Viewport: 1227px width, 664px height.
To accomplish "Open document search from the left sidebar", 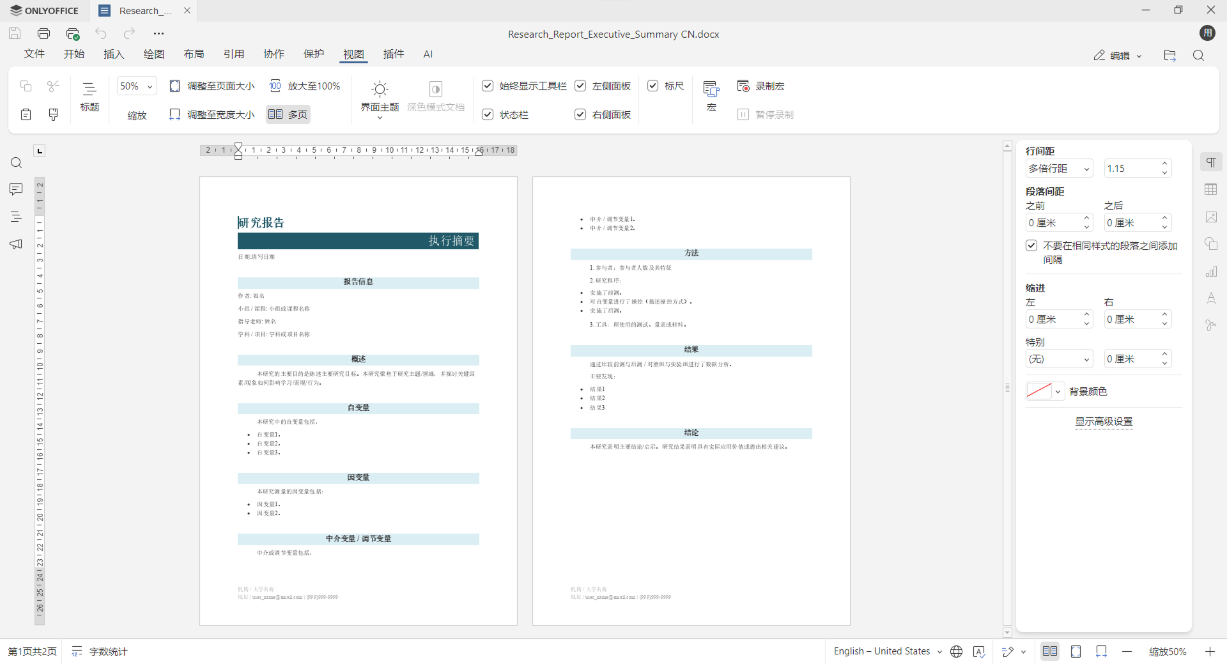I will [x=15, y=163].
